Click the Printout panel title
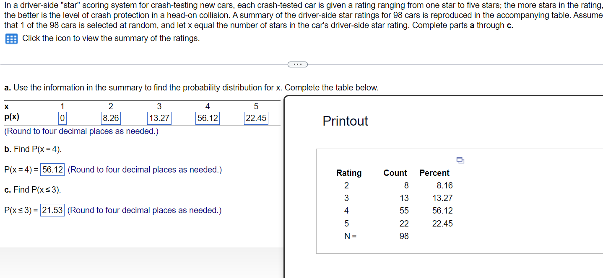603x278 pixels. pyautogui.click(x=345, y=121)
